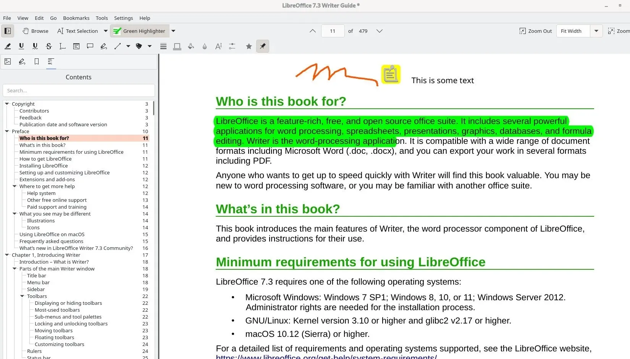Choose the Squiggle underline annotation tool
Viewport: 630px width, 359px height.
tap(35, 46)
